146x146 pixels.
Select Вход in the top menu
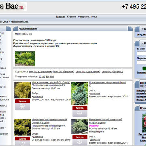94,17
